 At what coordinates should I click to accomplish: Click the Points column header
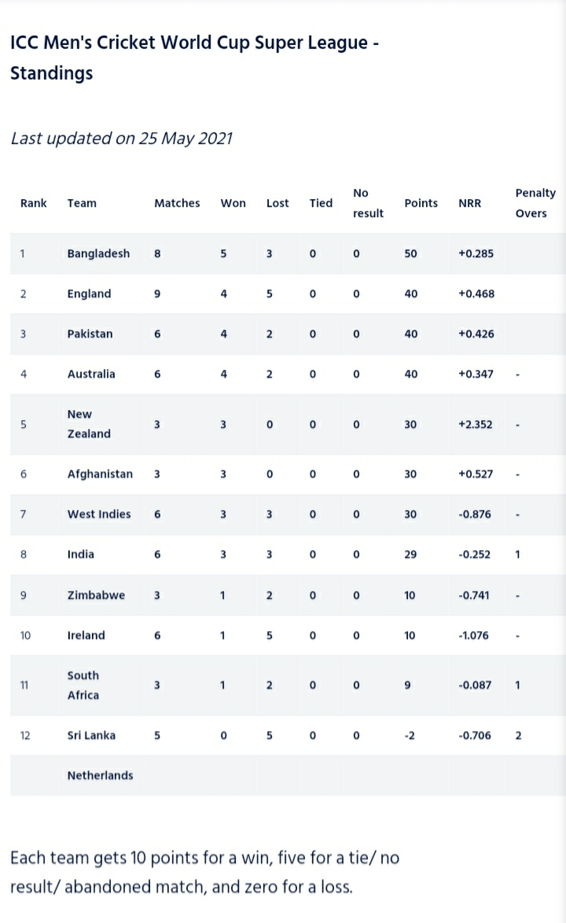coord(421,203)
